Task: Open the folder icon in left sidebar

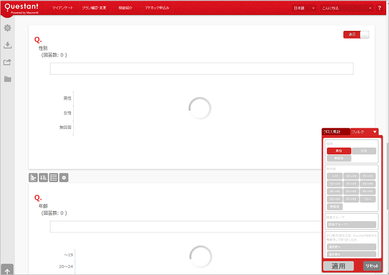Action: point(7,79)
